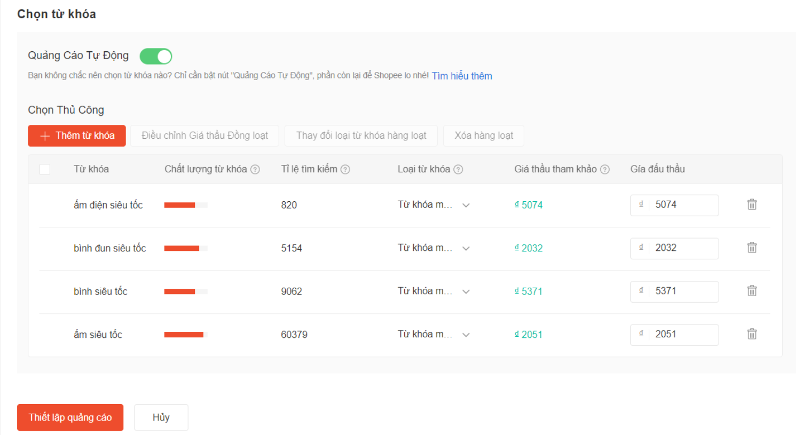Image resolution: width=810 pixels, height=435 pixels.
Task: Click the "Từ khóa" column header
Action: [x=91, y=169]
